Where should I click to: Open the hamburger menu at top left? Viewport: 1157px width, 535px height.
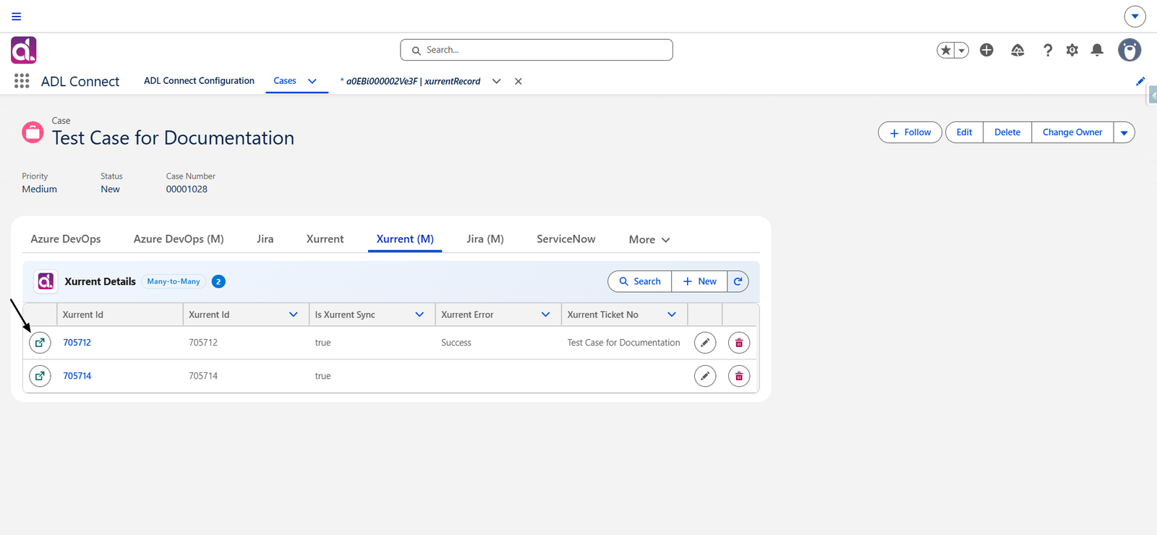(17, 16)
